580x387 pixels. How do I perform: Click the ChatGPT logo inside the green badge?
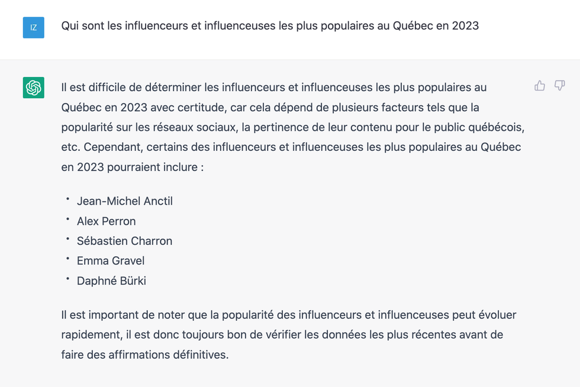34,87
